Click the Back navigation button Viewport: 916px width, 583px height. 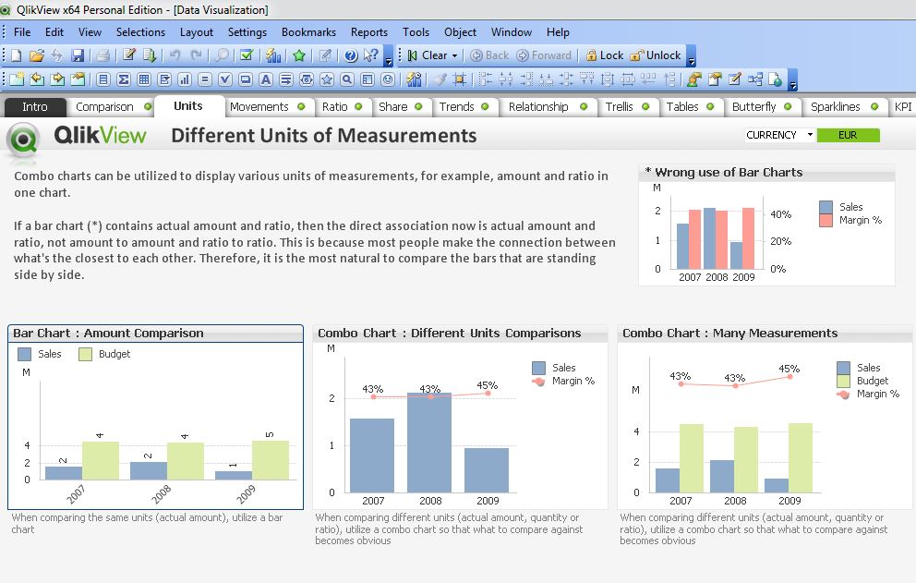tap(489, 55)
